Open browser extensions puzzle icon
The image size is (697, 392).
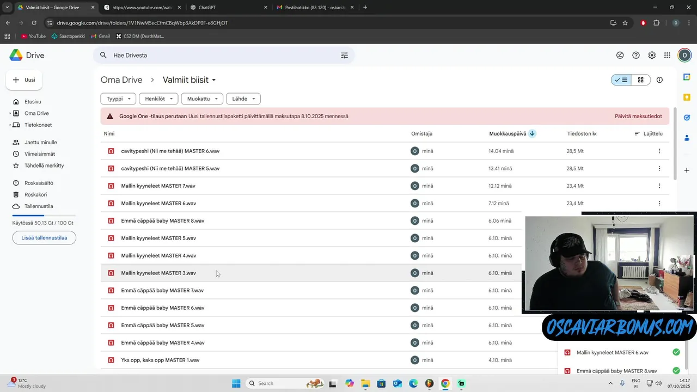click(x=656, y=23)
